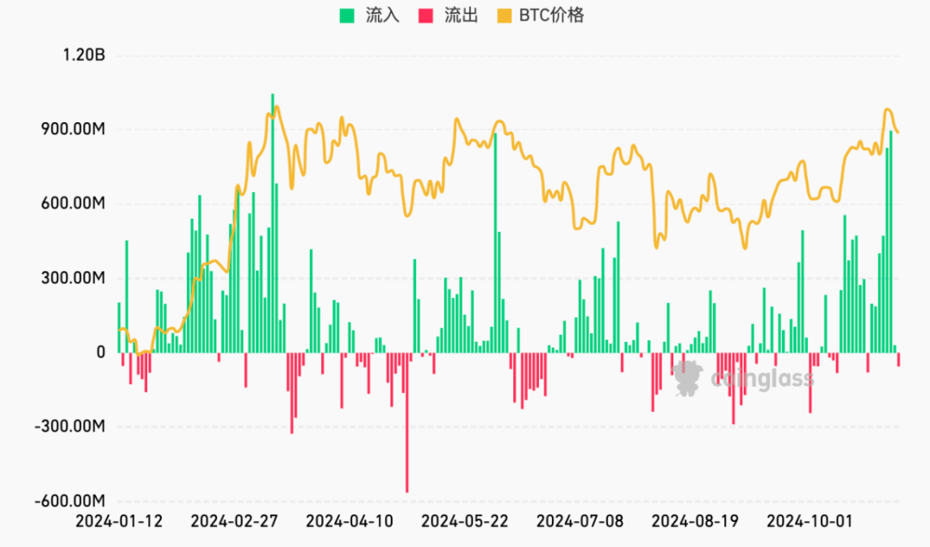Click the 0 baseline y-axis label

[101, 352]
